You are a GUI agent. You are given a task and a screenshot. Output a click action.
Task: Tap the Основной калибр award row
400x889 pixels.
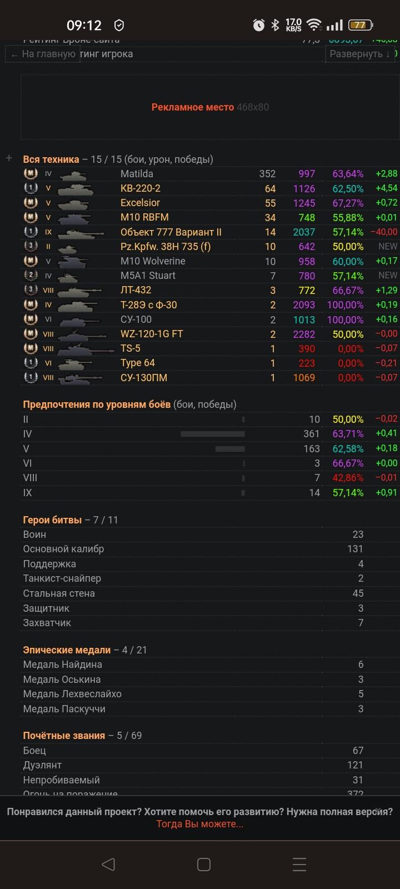210,549
